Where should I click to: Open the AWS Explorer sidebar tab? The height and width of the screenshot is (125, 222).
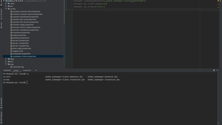click(x=1, y=117)
